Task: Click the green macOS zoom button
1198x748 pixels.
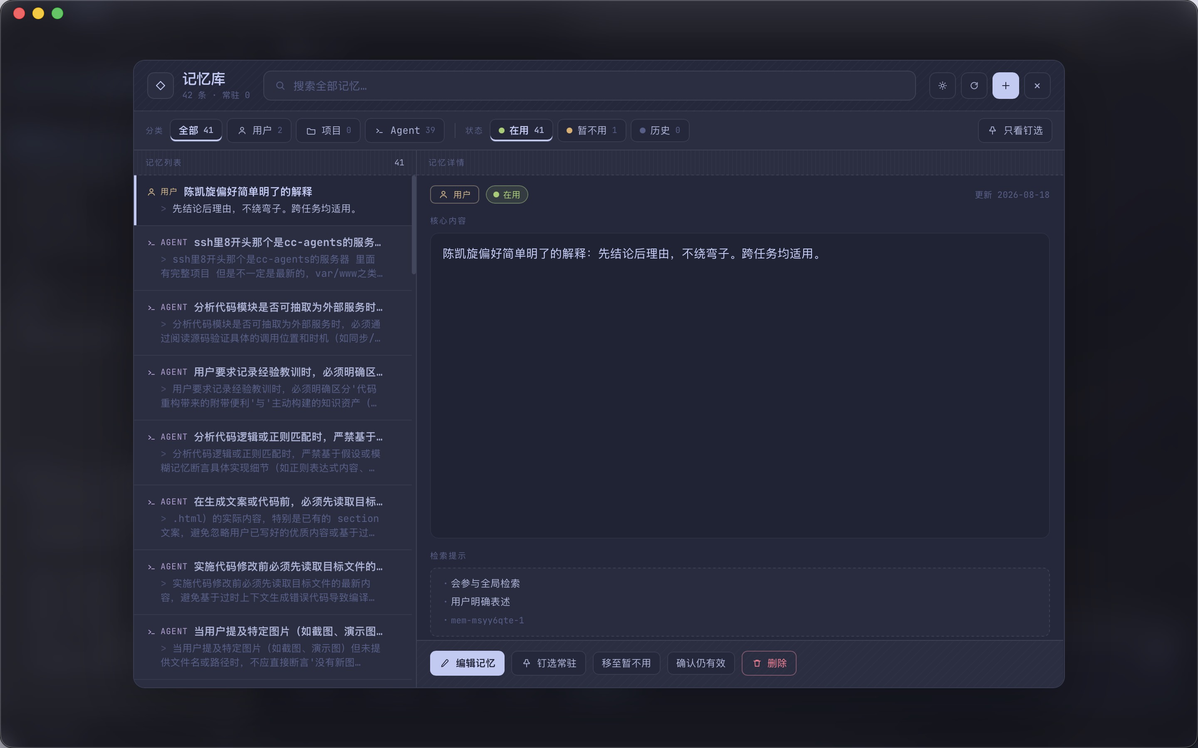Action: coord(57,13)
